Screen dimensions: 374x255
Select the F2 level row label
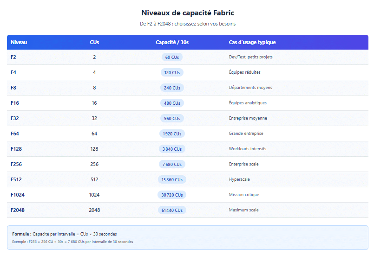(x=13, y=57)
